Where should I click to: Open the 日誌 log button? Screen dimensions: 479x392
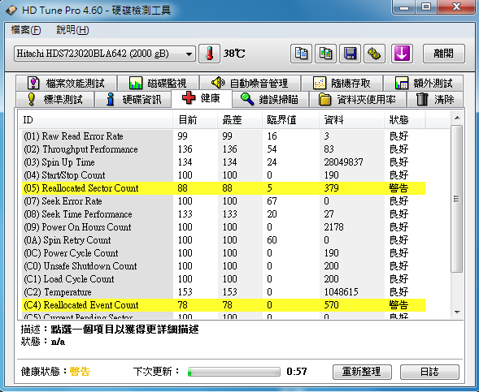pos(429,372)
